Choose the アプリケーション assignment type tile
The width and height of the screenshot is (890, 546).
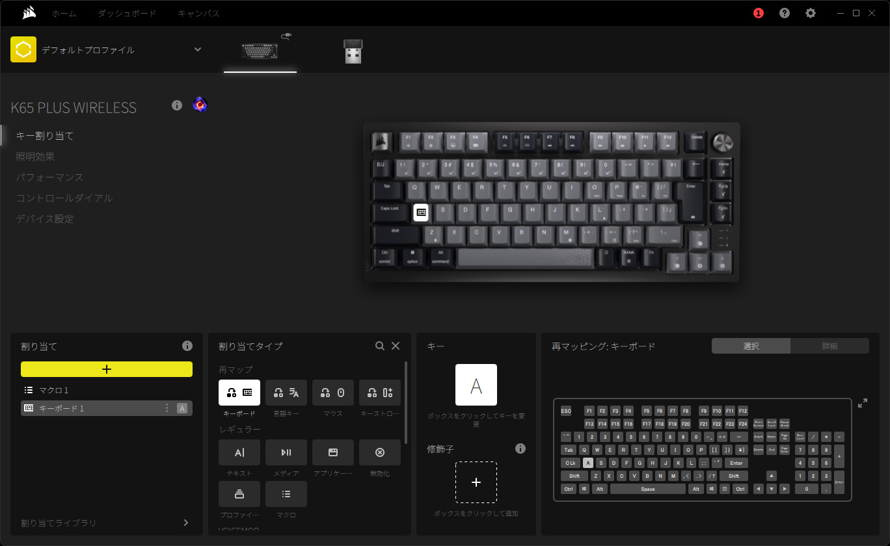tap(333, 452)
